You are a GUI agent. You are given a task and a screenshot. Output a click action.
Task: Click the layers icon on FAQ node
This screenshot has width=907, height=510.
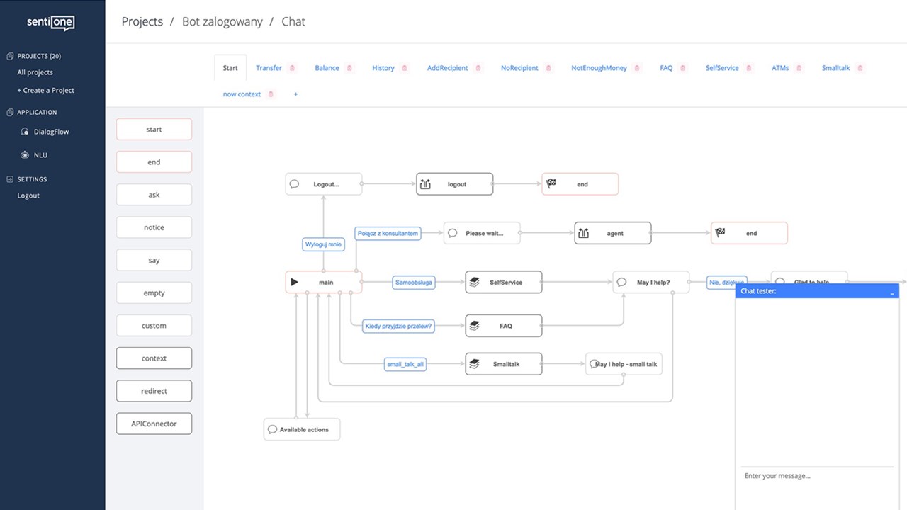[x=474, y=326]
